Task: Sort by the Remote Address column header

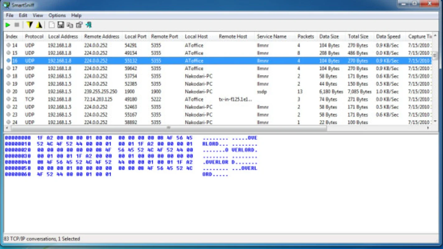Action: point(102,36)
